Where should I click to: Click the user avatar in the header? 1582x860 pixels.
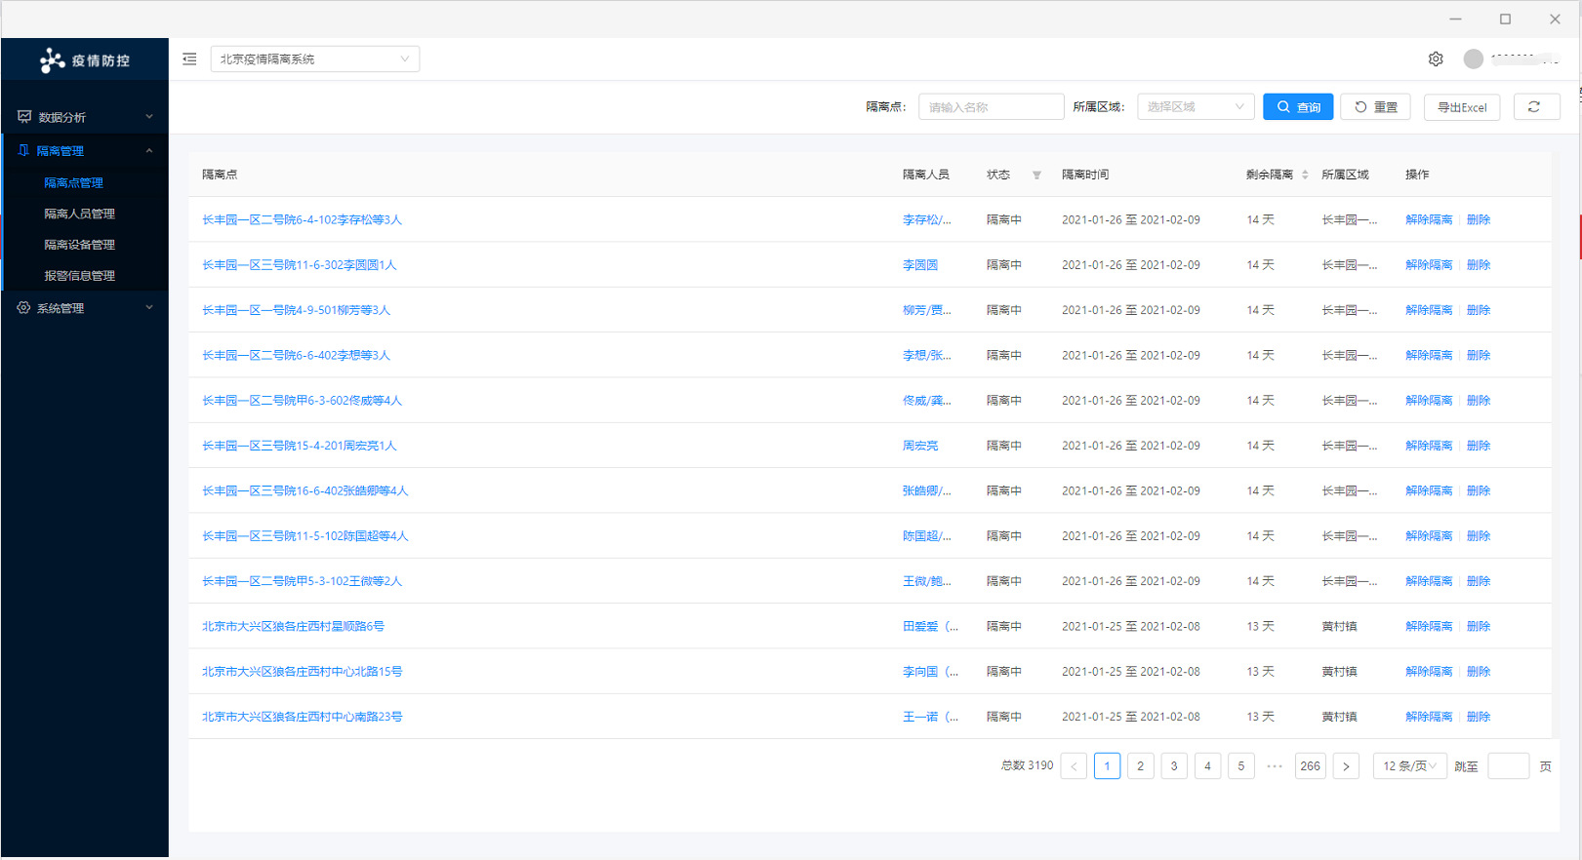coord(1473,59)
